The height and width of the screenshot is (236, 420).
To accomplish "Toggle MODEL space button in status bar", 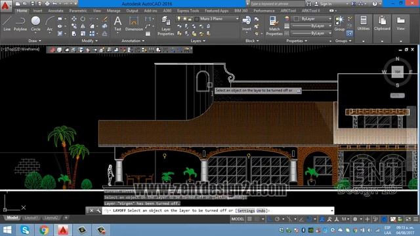I will click(238, 219).
